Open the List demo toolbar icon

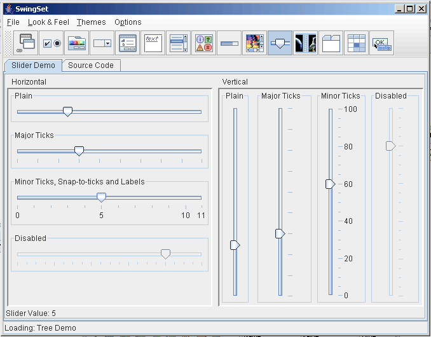179,43
